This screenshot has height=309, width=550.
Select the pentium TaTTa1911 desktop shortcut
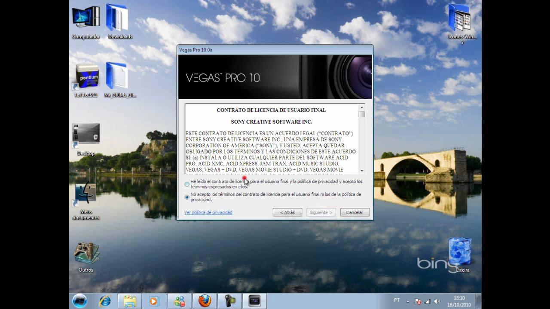click(x=86, y=81)
